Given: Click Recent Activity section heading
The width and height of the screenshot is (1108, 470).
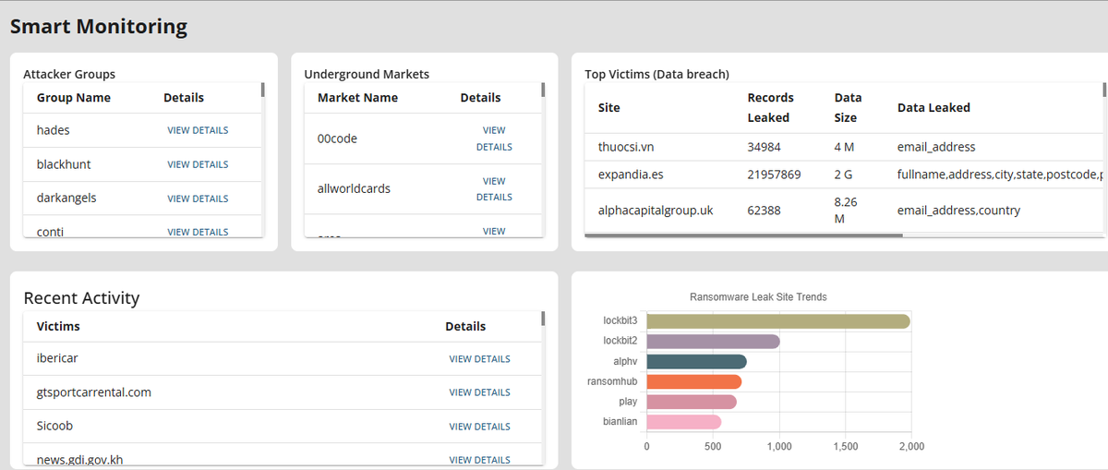Looking at the screenshot, I should tap(81, 298).
